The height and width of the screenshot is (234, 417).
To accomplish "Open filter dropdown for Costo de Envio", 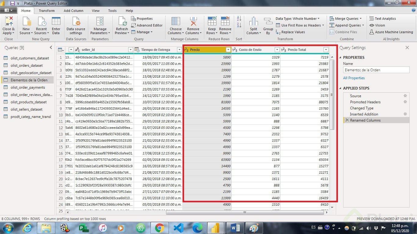I will [277, 50].
